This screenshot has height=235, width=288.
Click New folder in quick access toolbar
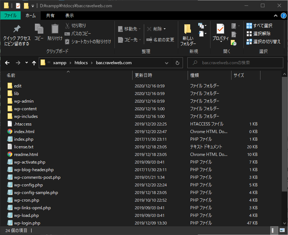pyautogui.click(x=26, y=6)
